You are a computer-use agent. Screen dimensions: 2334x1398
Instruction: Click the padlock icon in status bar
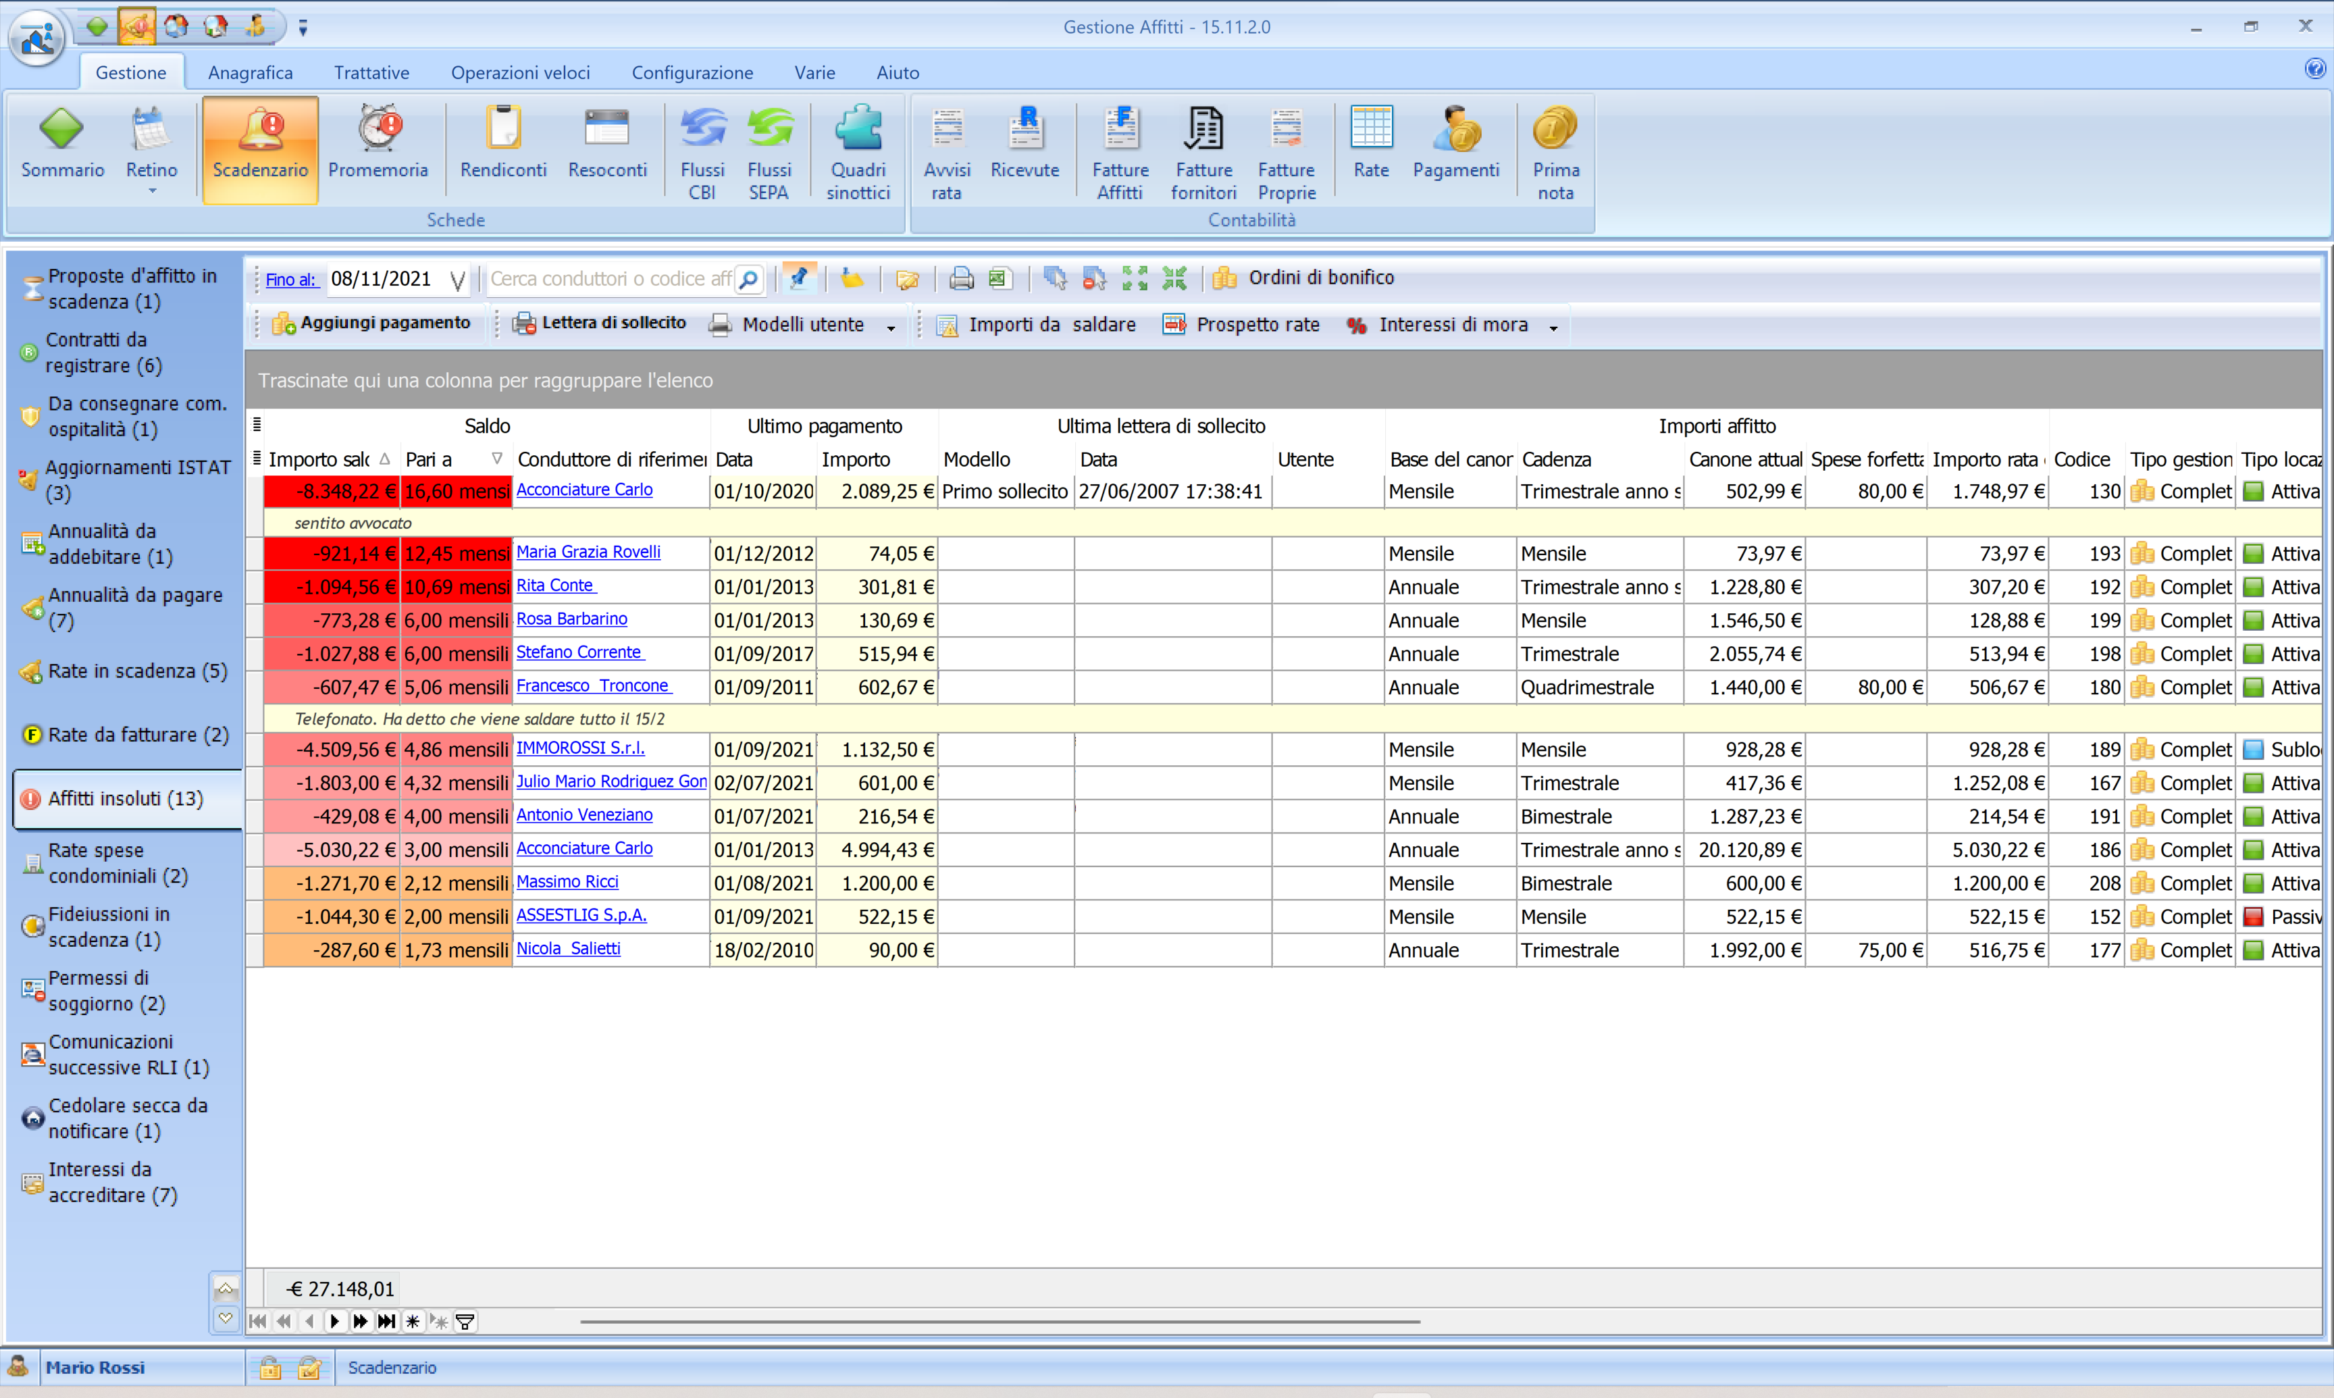270,1368
